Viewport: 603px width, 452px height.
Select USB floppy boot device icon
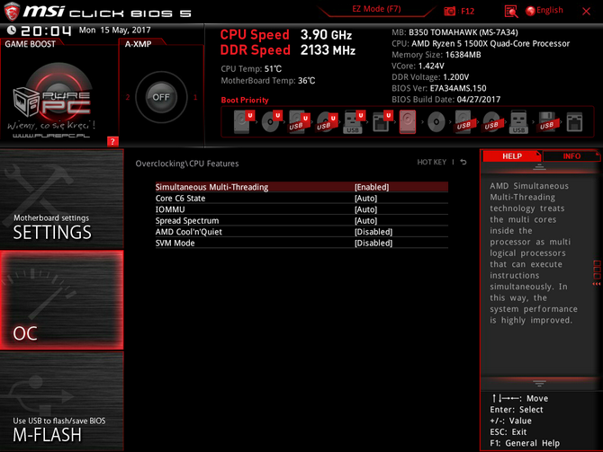tap(546, 121)
